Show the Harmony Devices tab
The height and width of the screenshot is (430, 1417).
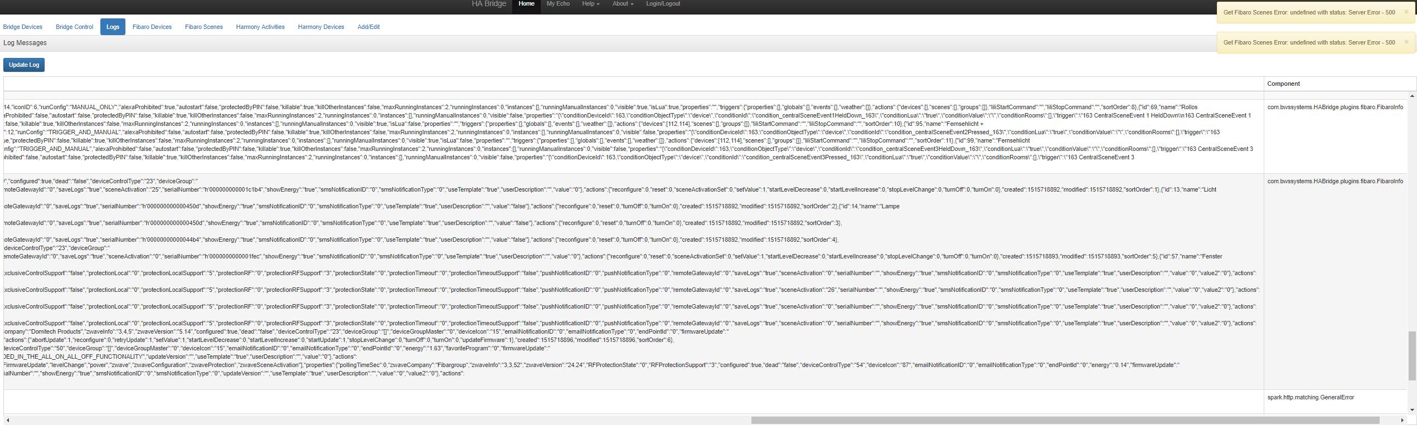coord(321,27)
